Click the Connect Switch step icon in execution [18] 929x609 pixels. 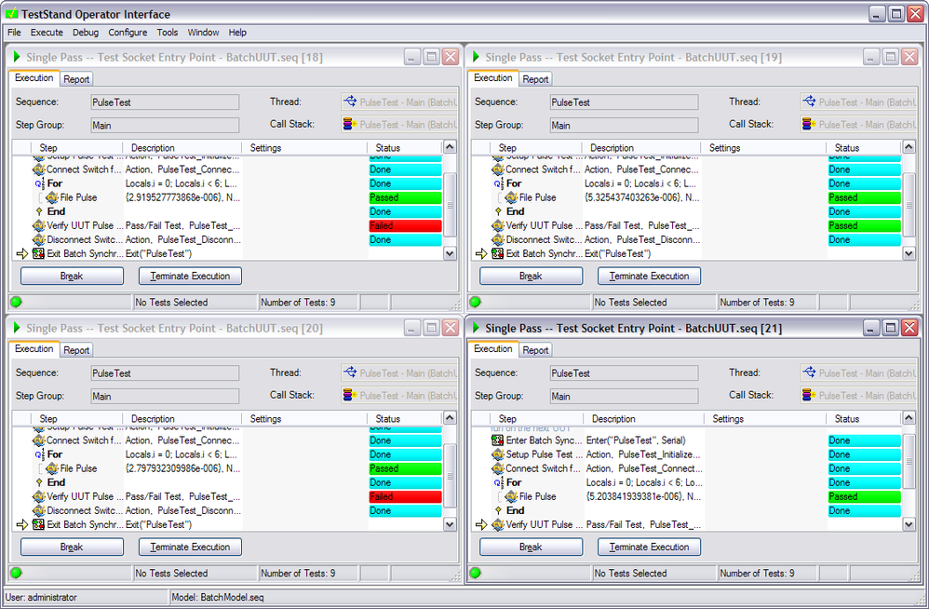point(39,170)
